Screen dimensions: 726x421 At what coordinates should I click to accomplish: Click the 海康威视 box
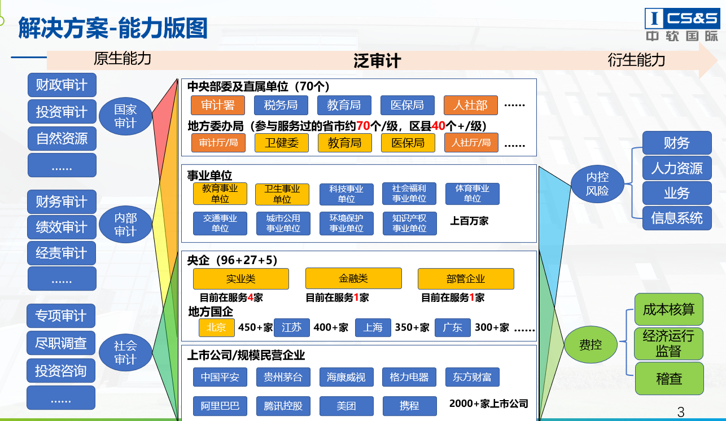(x=346, y=377)
